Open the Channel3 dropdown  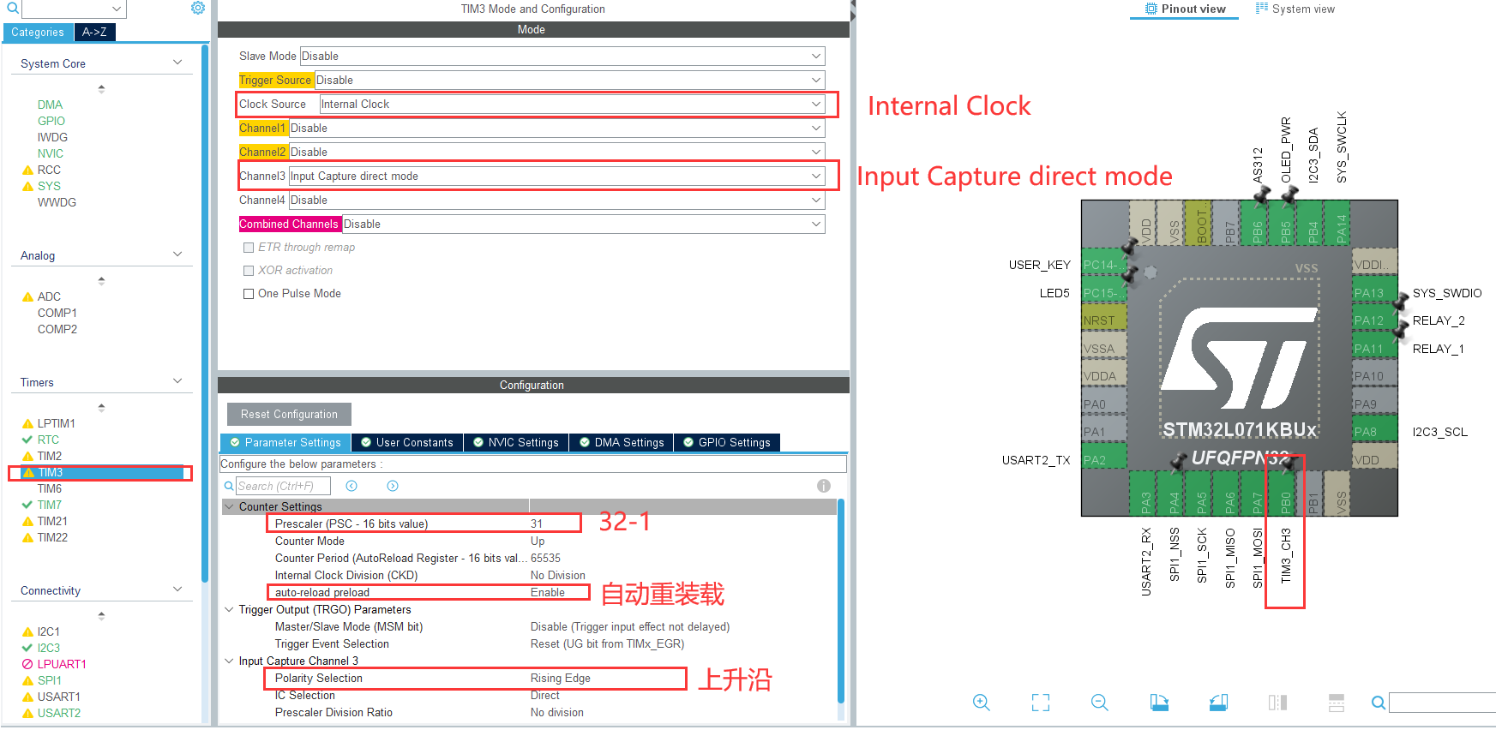click(556, 176)
